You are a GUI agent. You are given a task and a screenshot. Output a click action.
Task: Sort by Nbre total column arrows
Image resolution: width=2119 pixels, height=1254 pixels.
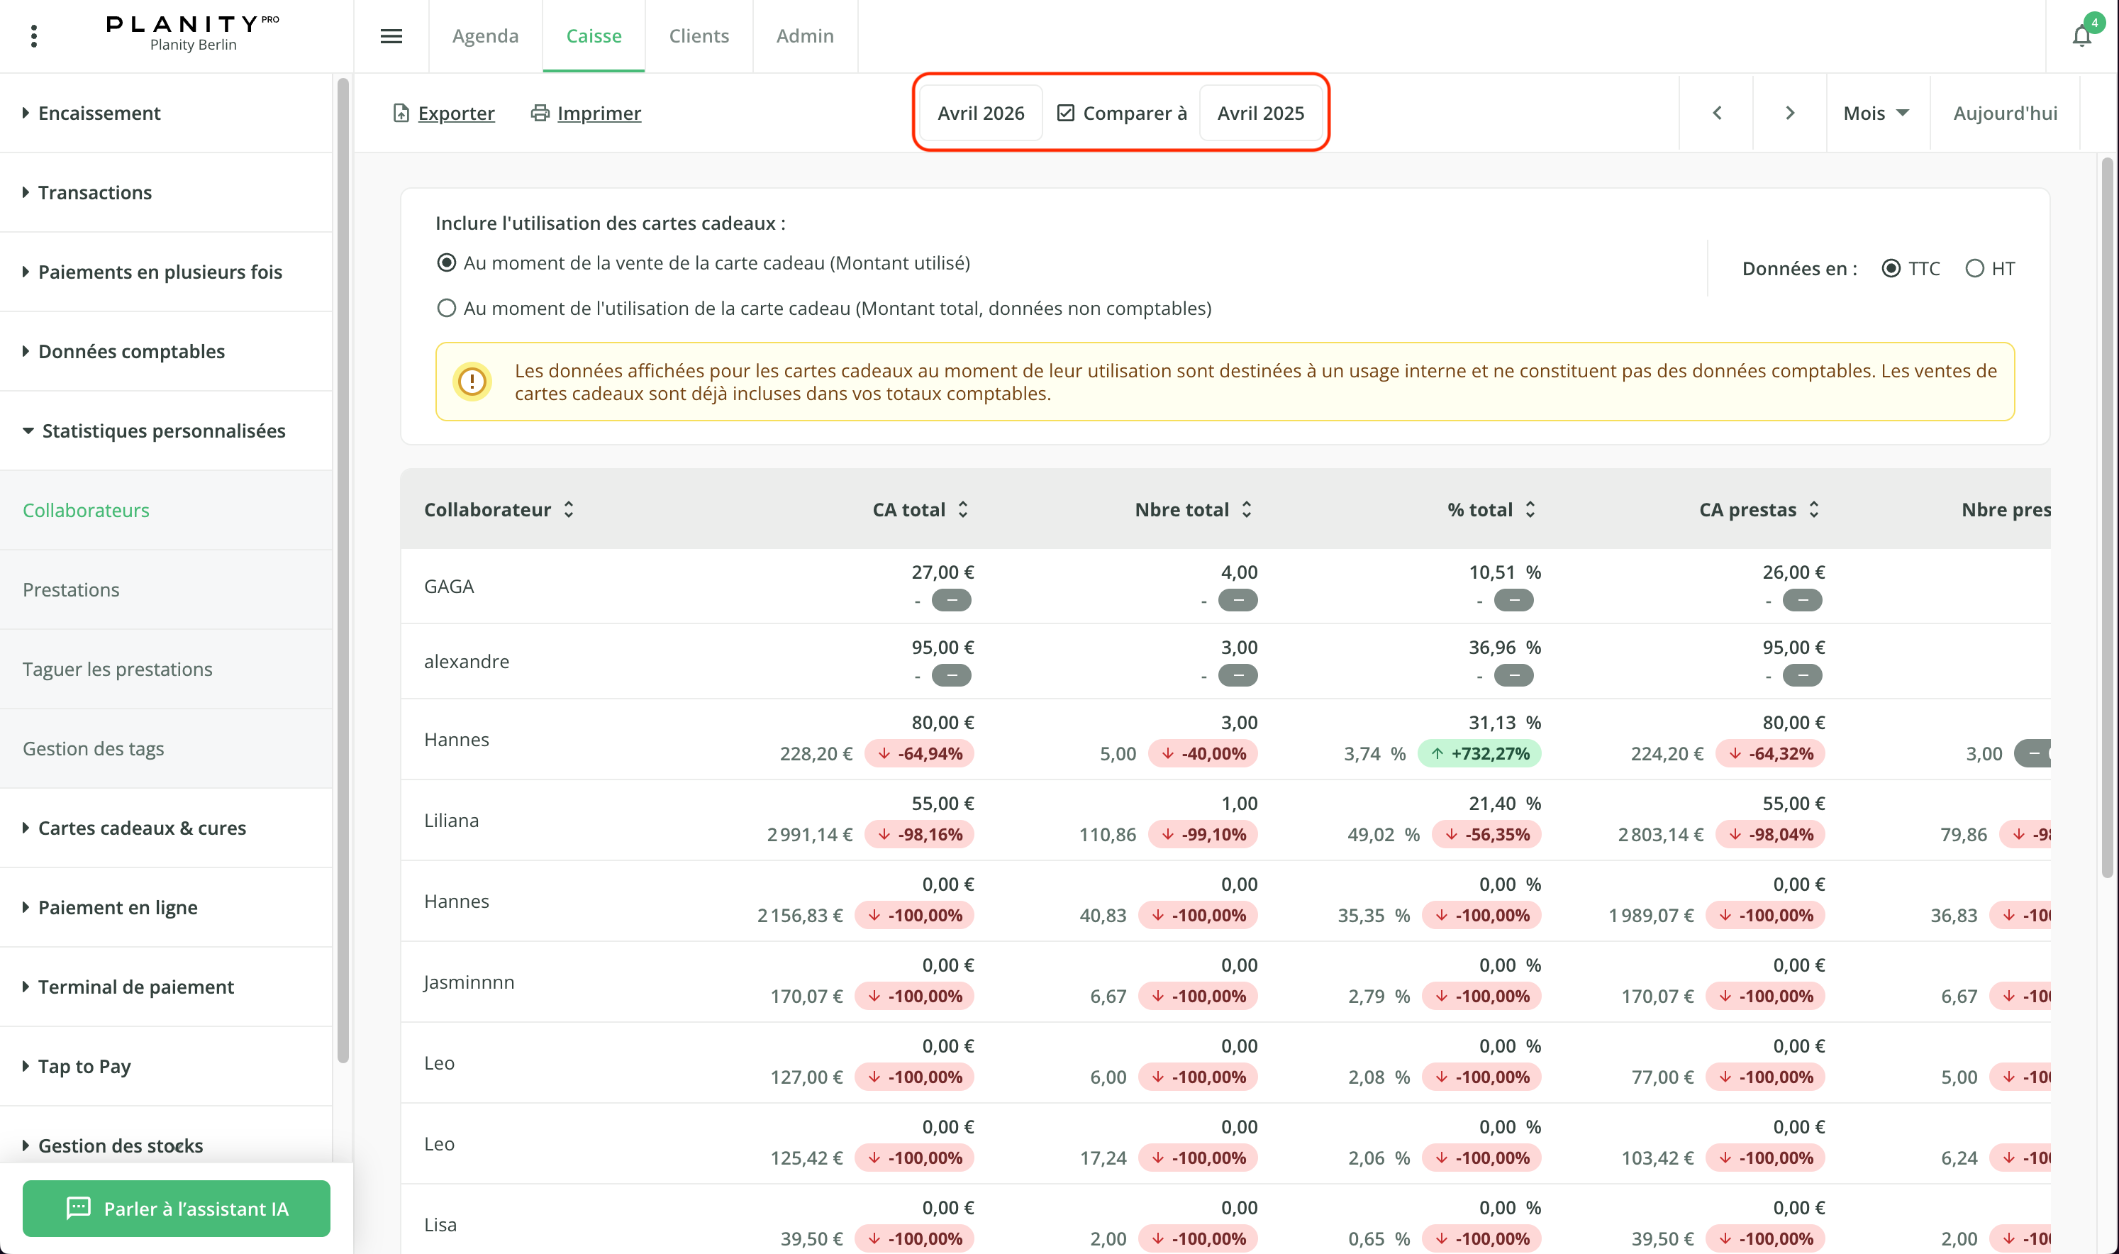[1246, 509]
